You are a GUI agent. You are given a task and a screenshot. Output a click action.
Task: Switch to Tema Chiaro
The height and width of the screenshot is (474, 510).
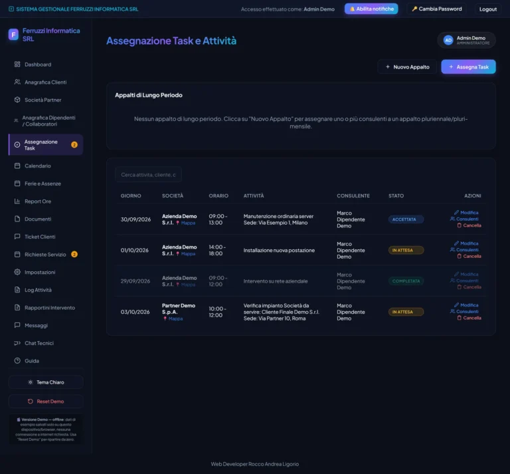[46, 382]
